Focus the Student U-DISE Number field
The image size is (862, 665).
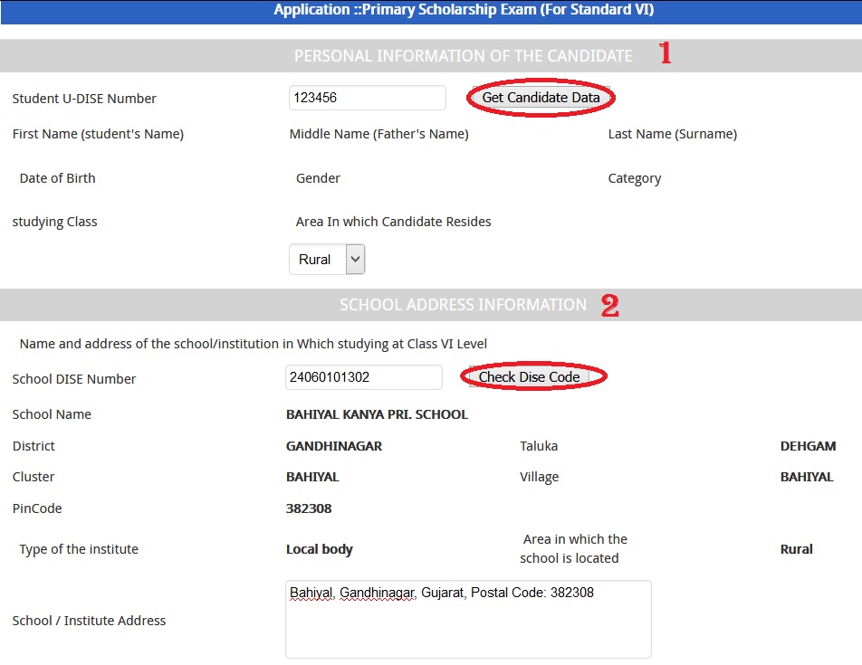[368, 98]
